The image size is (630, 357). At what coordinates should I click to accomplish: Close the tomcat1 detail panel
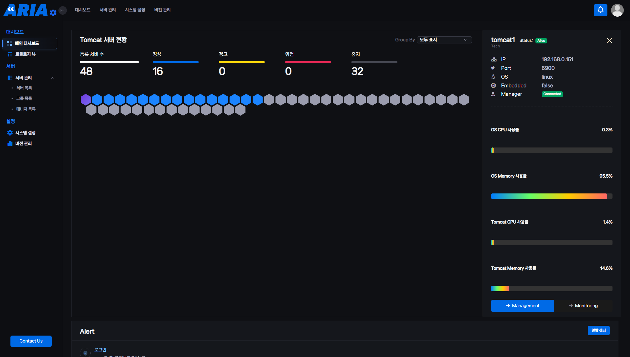coord(609,41)
